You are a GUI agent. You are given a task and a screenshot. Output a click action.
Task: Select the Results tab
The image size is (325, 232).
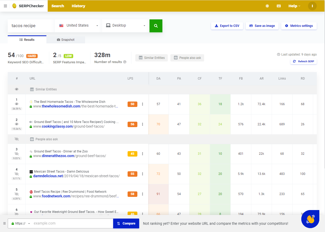[27, 40]
